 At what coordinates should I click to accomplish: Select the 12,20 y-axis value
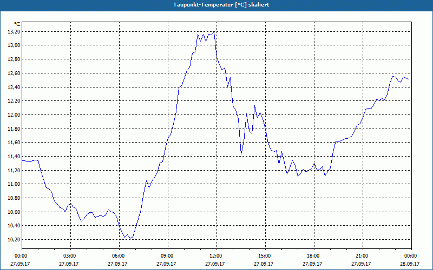[x=14, y=101]
